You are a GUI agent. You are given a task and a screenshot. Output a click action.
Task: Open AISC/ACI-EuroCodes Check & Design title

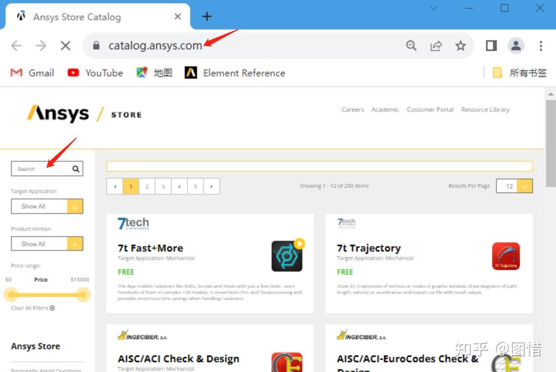pyautogui.click(x=407, y=362)
